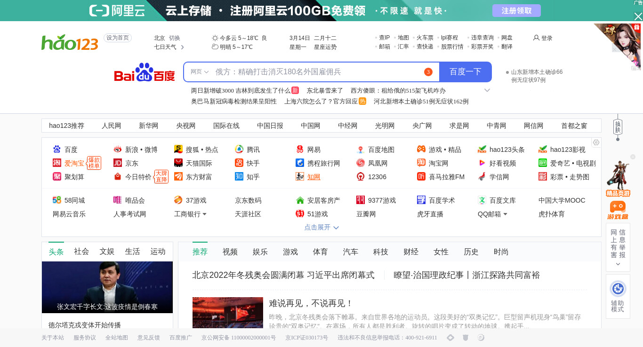Viewport: 643px width, 347px height.
Task: Click the 注册领取 button in banner
Action: tap(516, 11)
